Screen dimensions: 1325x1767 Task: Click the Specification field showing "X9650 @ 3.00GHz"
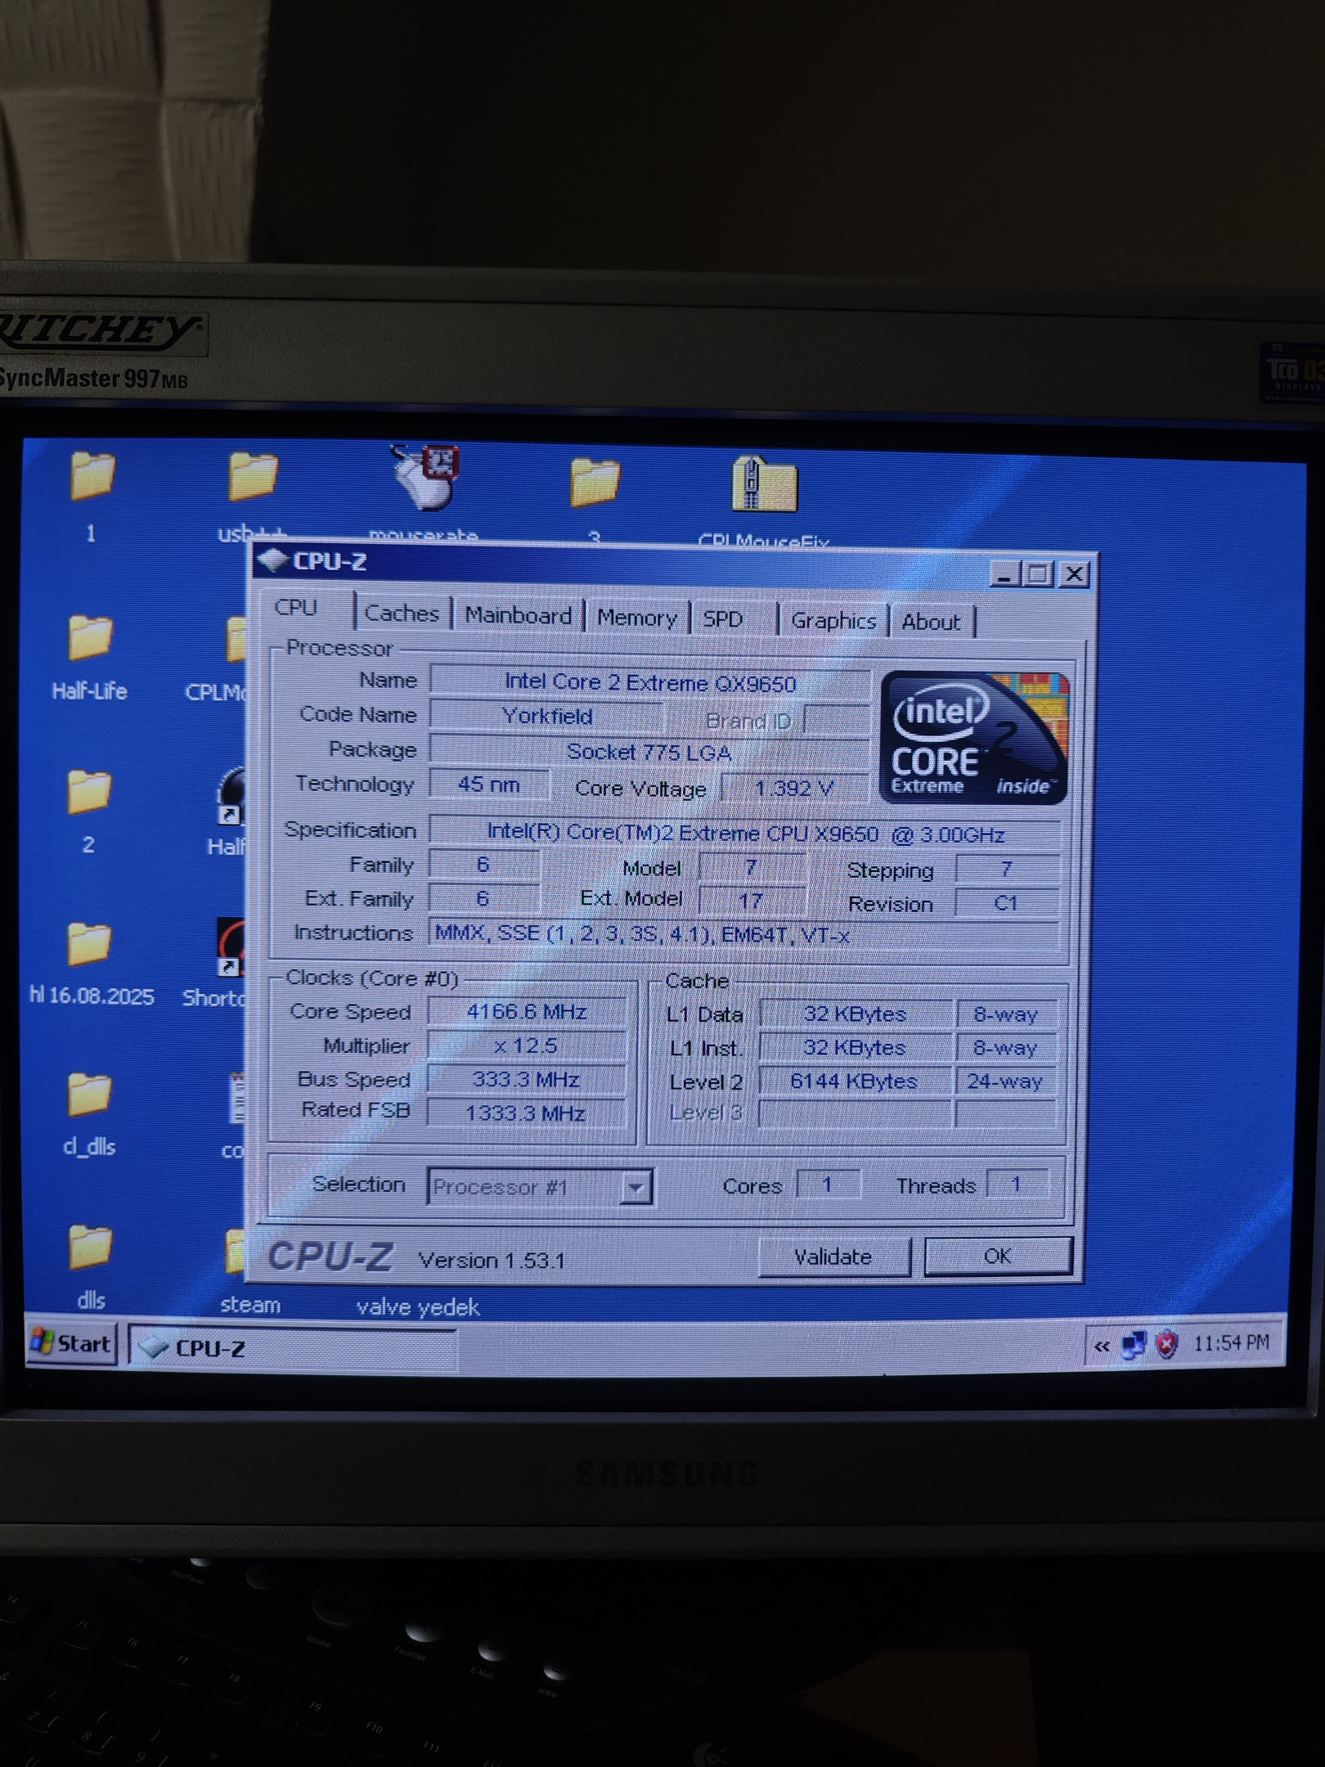click(745, 834)
